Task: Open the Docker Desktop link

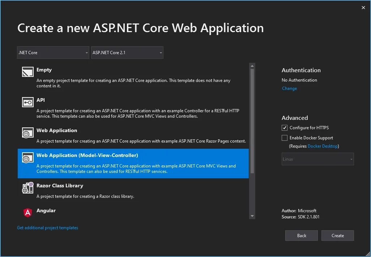Action: (x=323, y=146)
